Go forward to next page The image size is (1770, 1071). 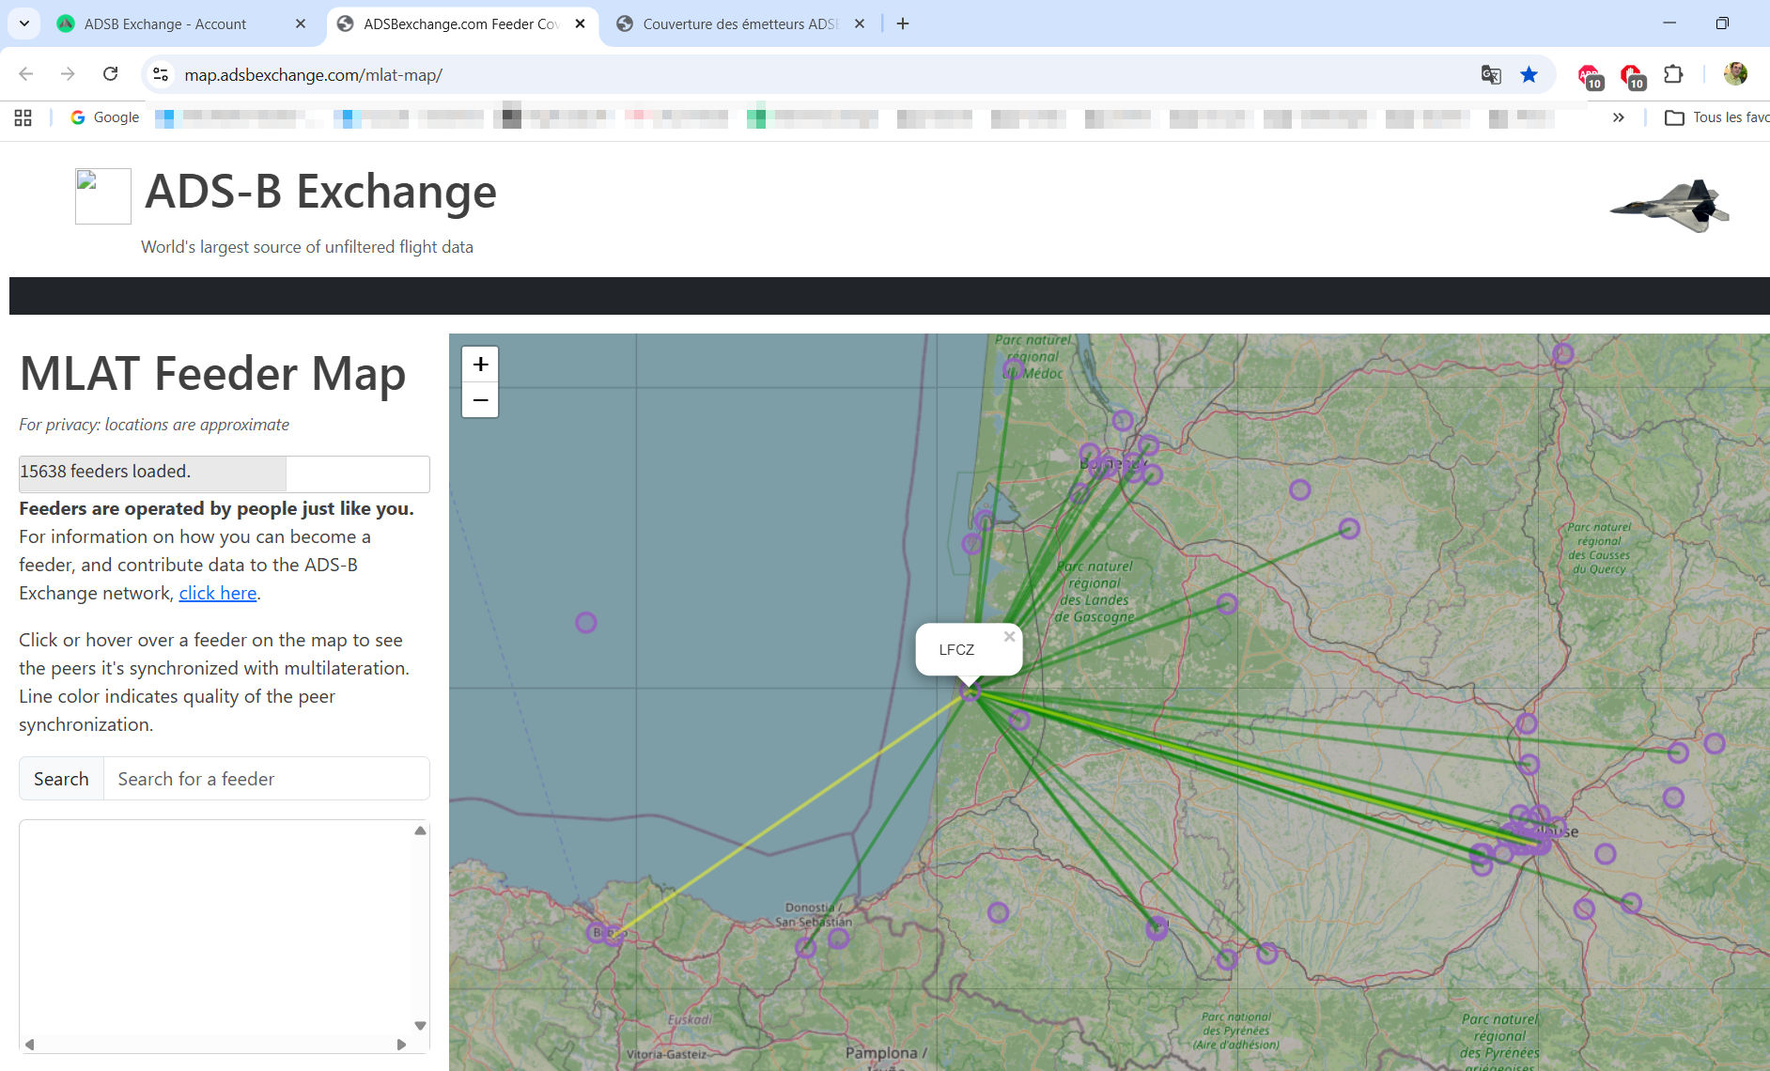(x=68, y=74)
